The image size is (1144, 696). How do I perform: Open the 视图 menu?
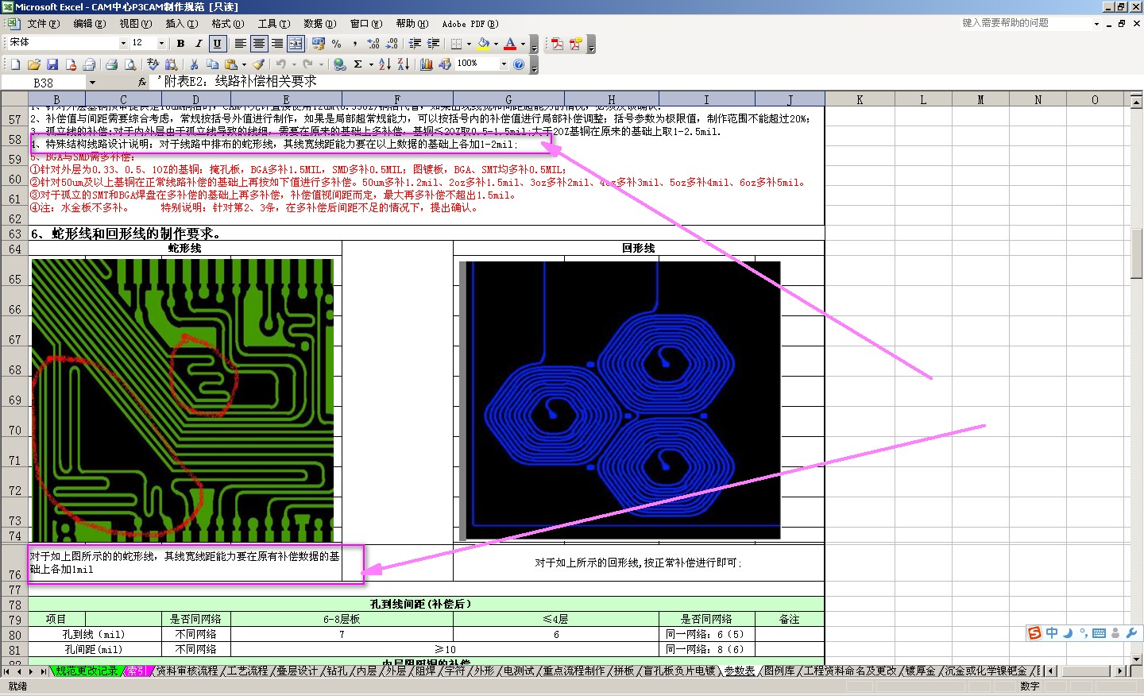(x=135, y=24)
